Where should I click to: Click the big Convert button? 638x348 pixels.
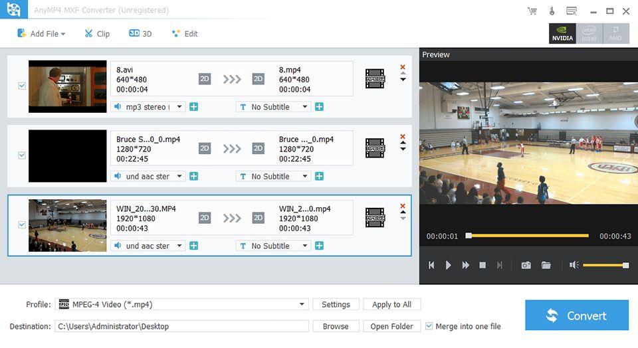coord(576,315)
